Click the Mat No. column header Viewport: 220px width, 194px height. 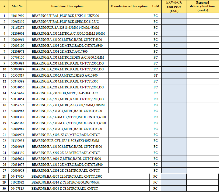18,6
